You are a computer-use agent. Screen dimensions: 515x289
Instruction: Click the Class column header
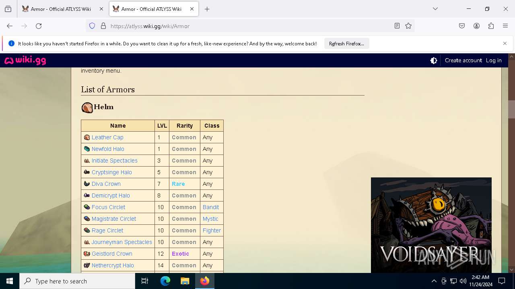(212, 126)
